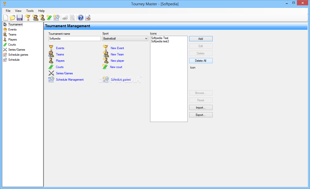Open Help via blue question mark icon
Image resolution: width=310 pixels, height=189 pixels.
[x=80, y=18]
